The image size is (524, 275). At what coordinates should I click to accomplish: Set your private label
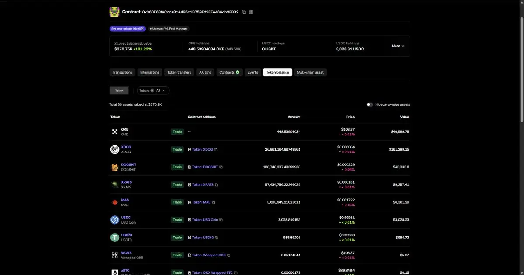[x=127, y=29]
